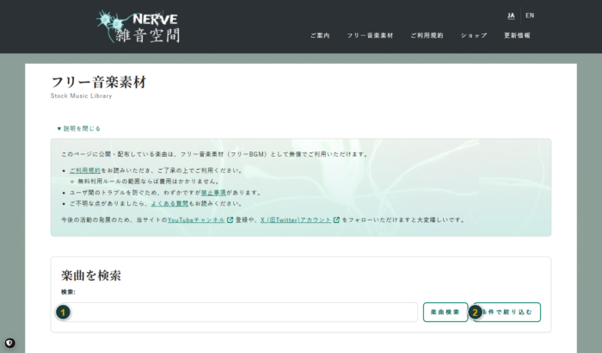Focus the 検索 text input field
The image size is (602, 353).
tap(239, 312)
